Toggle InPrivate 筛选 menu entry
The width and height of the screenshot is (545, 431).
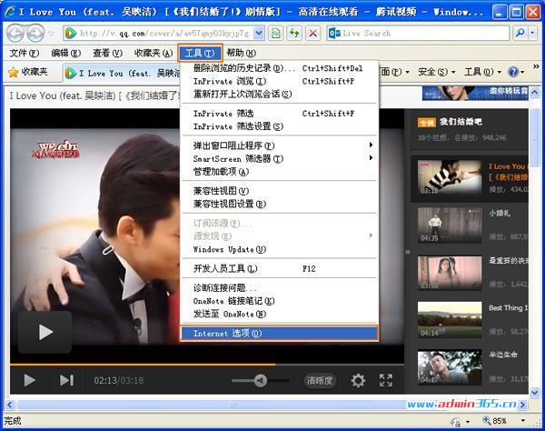pyautogui.click(x=280, y=114)
